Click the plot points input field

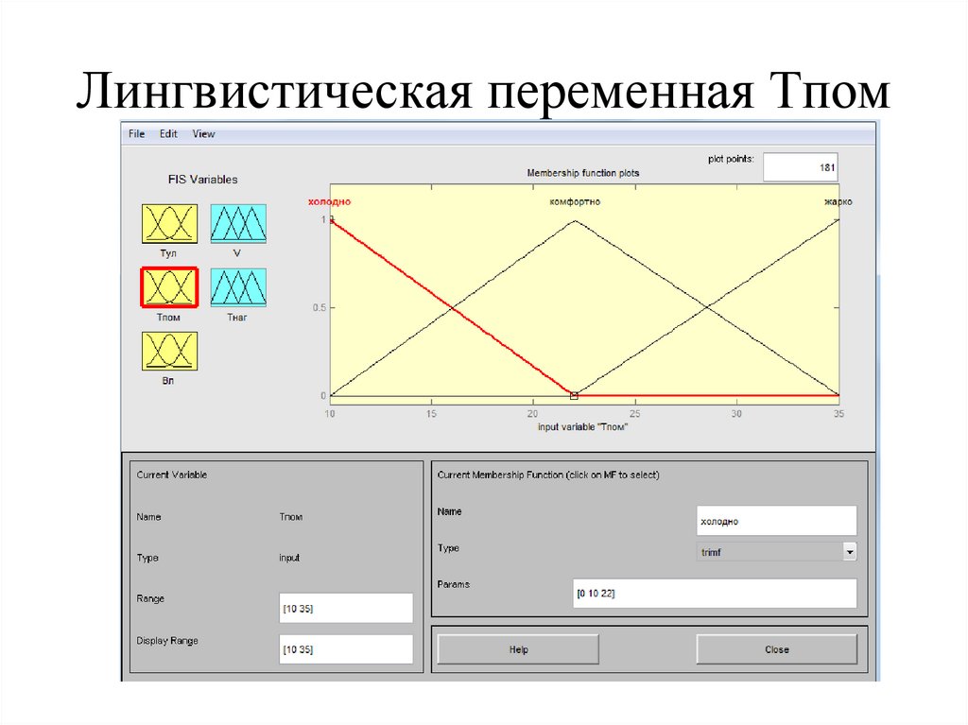point(800,167)
